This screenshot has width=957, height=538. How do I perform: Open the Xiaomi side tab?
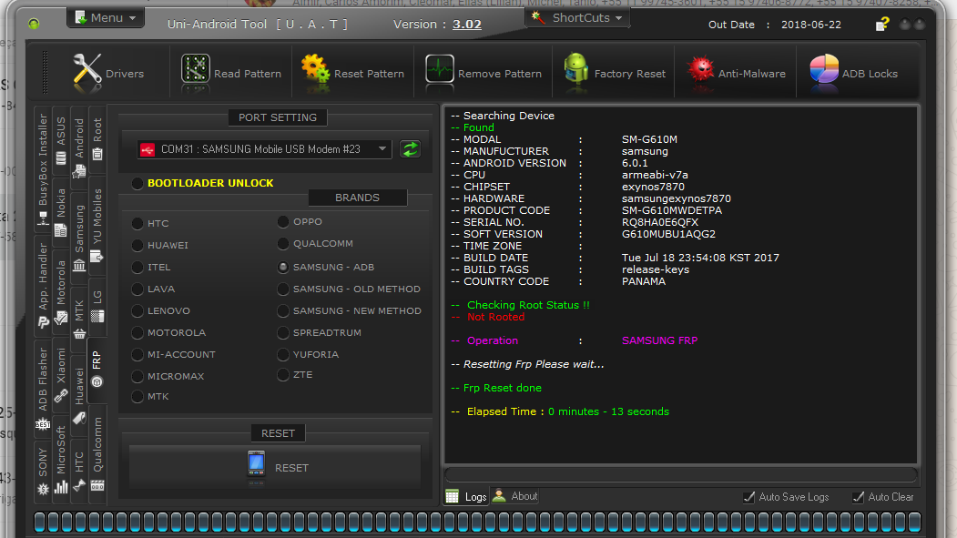[x=61, y=376]
